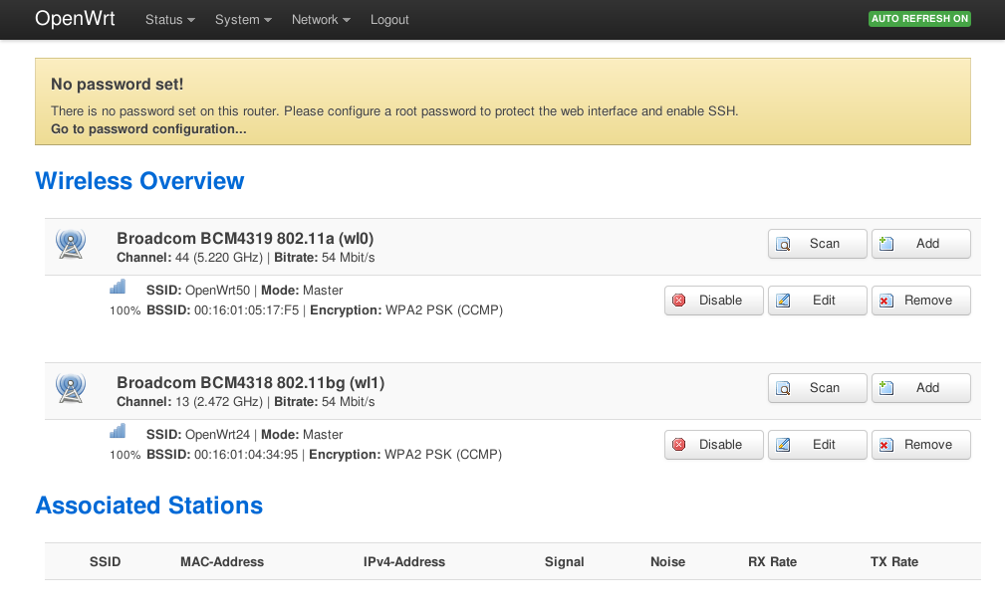Disable the OpenWrt24 wireless network
1005x609 pixels.
coord(713,445)
